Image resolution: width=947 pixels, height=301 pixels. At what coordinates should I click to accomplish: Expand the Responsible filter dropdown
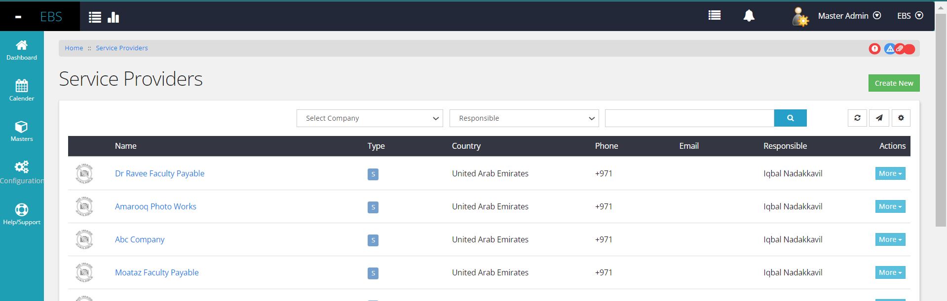click(x=524, y=118)
